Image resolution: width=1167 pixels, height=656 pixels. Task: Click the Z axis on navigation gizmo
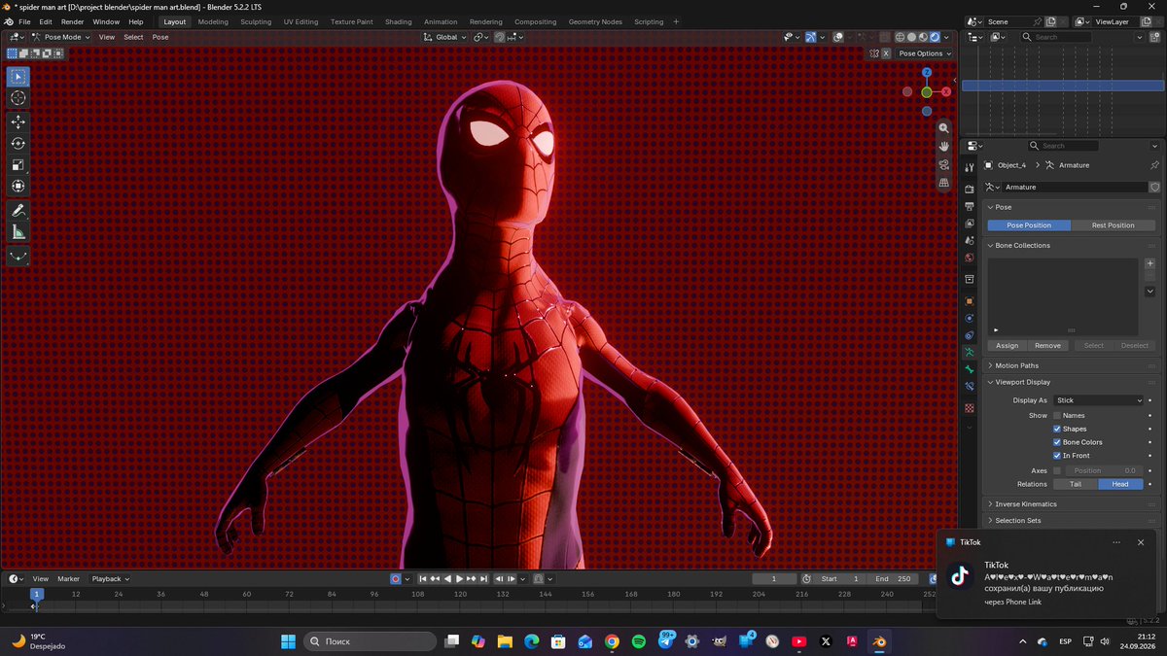(927, 72)
